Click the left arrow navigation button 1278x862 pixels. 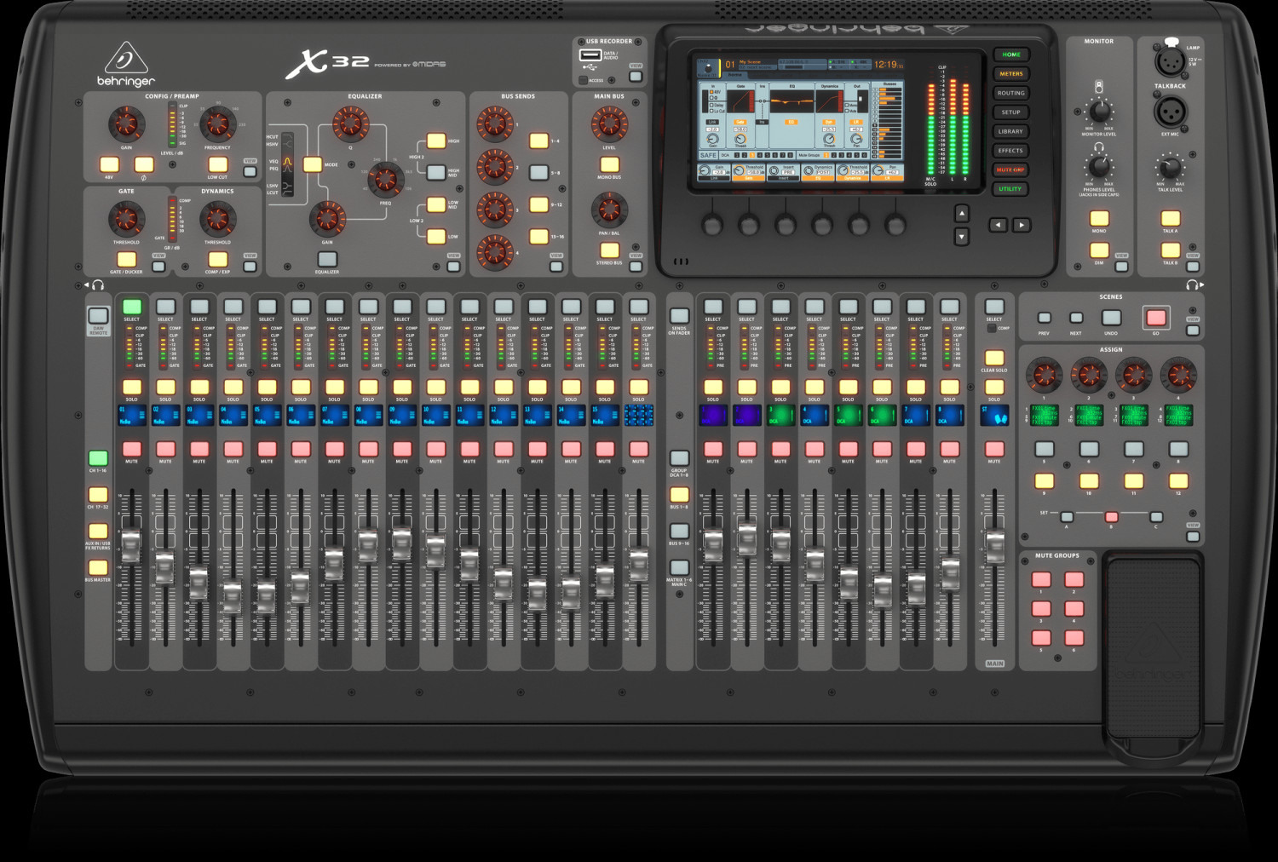999,225
